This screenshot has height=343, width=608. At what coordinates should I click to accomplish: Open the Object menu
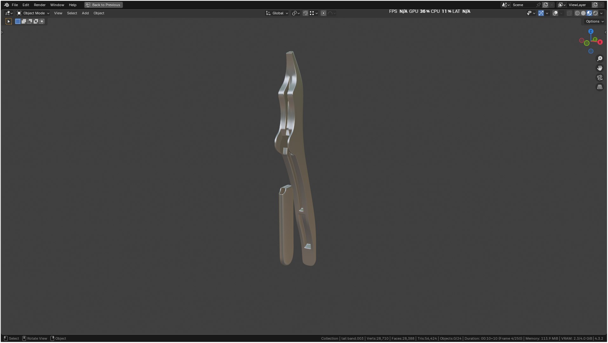click(x=99, y=13)
